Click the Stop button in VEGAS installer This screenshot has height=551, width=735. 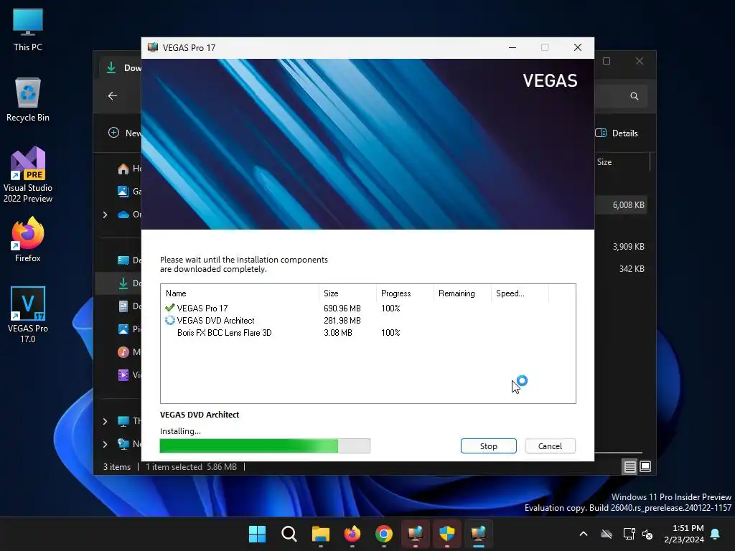(488, 446)
